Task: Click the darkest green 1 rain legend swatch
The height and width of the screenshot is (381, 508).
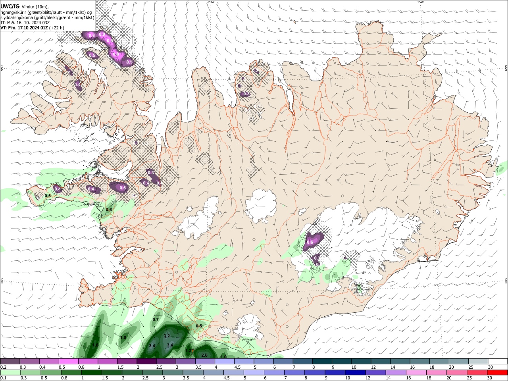Action: click(92, 372)
